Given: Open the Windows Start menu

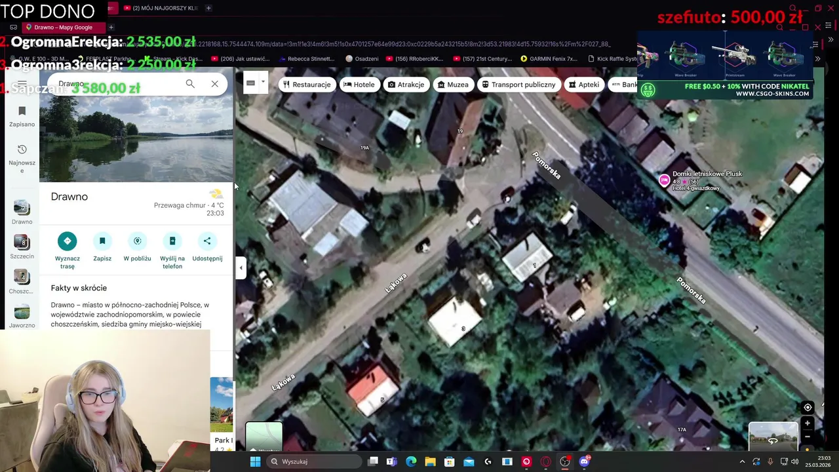Looking at the screenshot, I should 255,462.
